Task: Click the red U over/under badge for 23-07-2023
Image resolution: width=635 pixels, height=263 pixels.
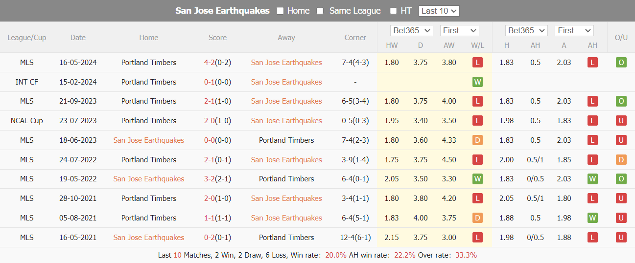Action: pos(621,121)
